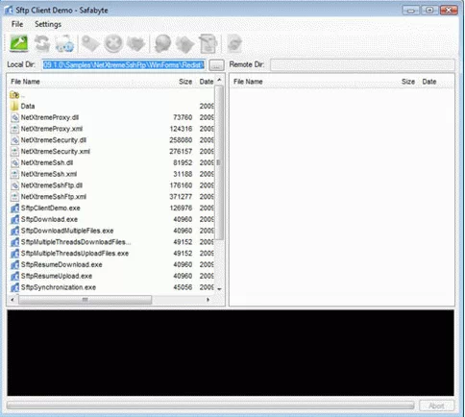Click remote pane Date column header
This screenshot has height=417, width=465.
coord(429,82)
